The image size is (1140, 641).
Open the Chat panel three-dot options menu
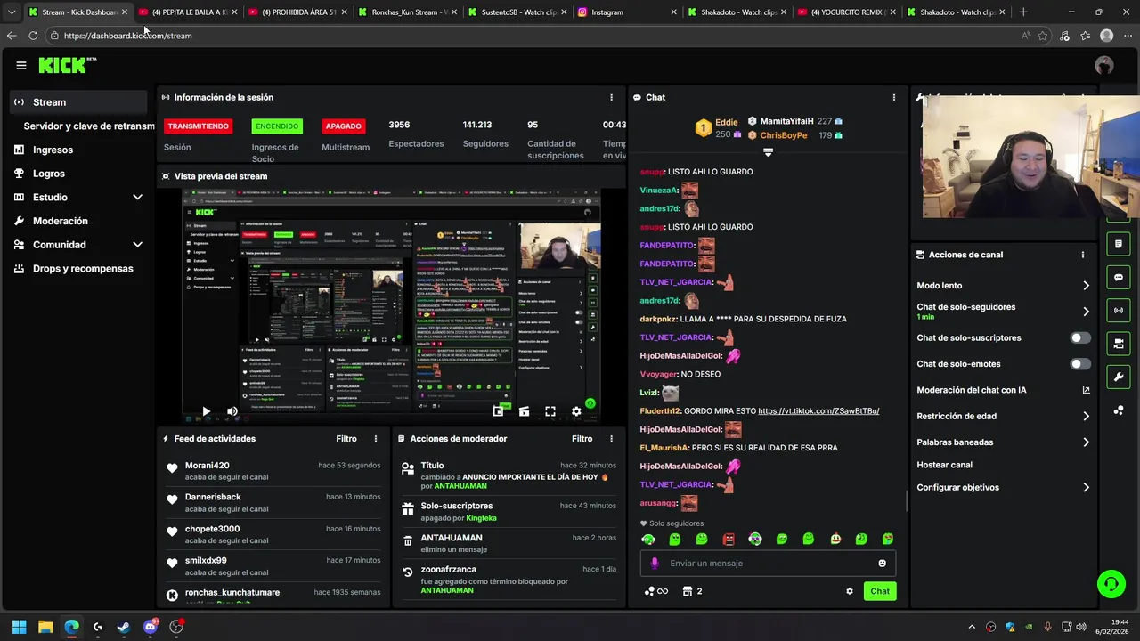(x=894, y=97)
